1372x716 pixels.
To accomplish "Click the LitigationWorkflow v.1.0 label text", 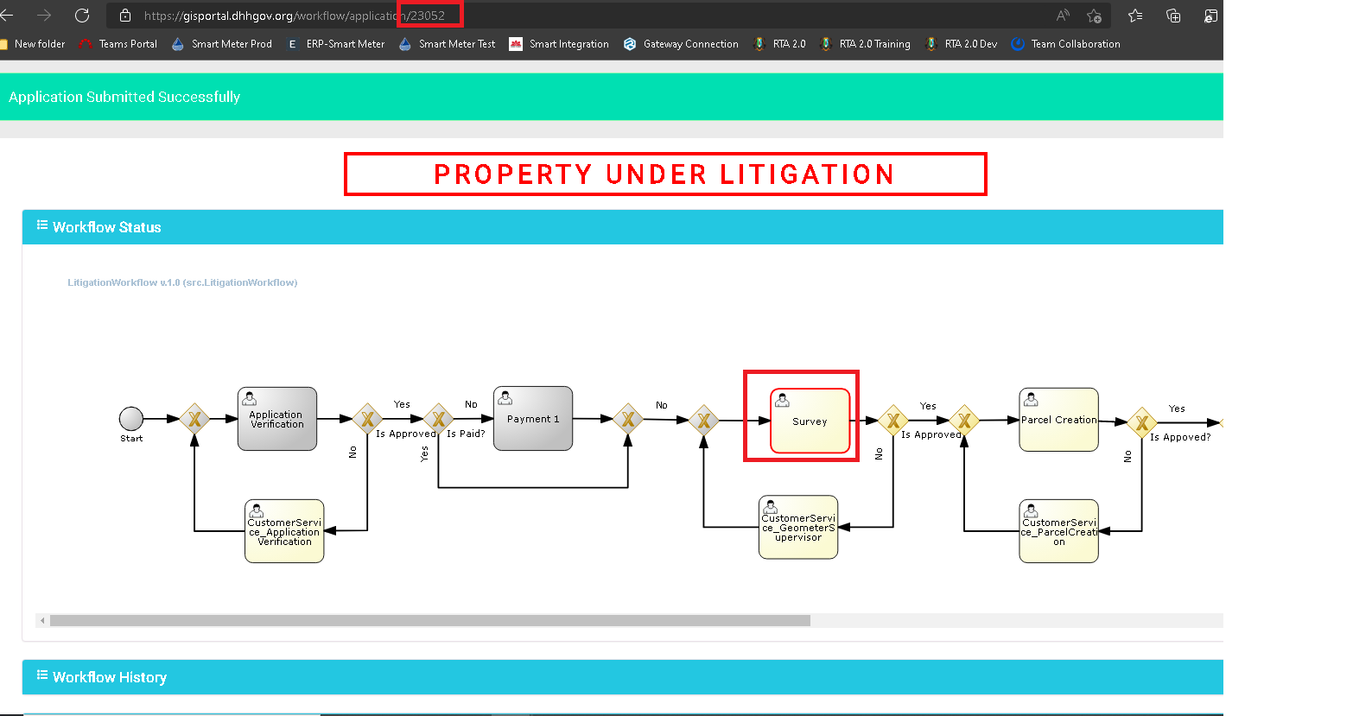I will [x=182, y=282].
